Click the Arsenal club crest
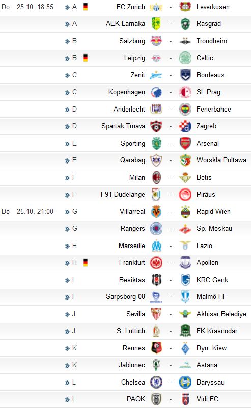Viewport: 251px width, 408px height. pyautogui.click(x=185, y=143)
